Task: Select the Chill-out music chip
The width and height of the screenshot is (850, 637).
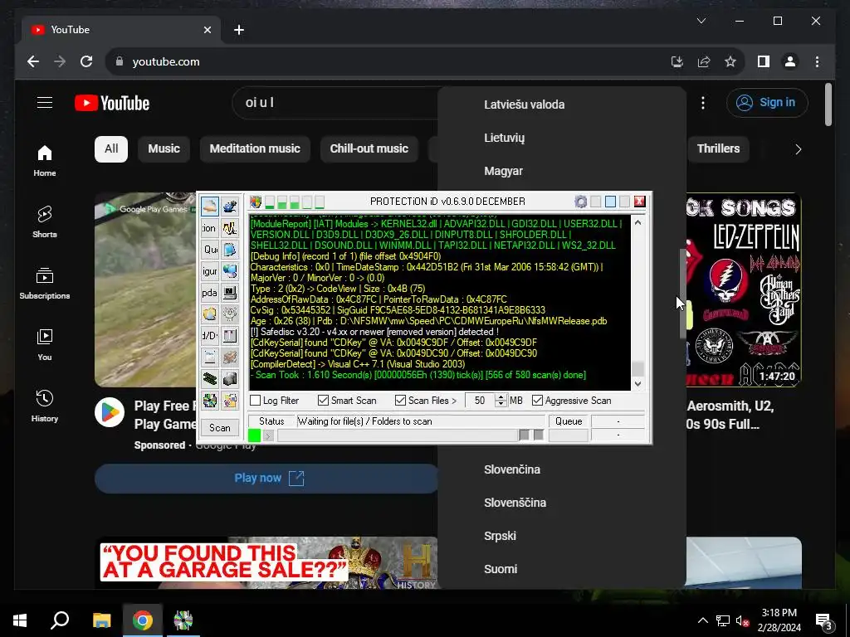Action: 369,149
